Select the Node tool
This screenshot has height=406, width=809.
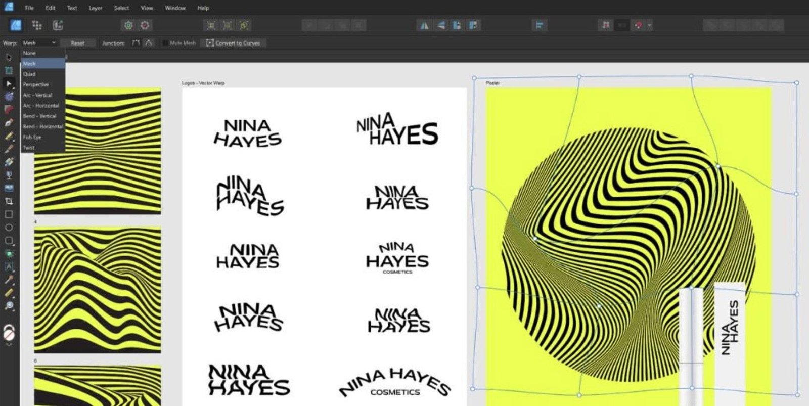click(9, 83)
